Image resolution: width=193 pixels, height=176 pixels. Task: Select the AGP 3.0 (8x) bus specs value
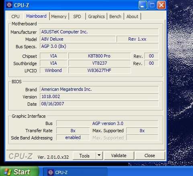point(99,46)
